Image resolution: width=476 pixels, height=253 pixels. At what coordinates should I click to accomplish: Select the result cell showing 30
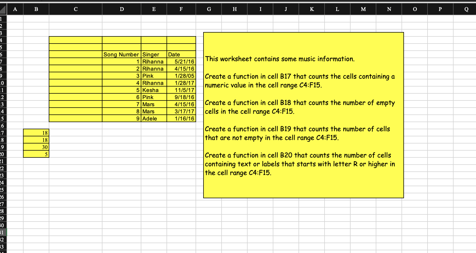click(36, 147)
